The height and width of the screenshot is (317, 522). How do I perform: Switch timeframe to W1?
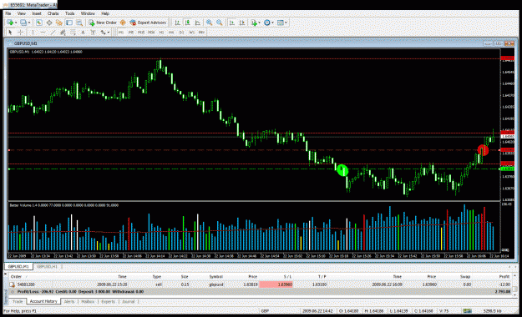(192, 33)
